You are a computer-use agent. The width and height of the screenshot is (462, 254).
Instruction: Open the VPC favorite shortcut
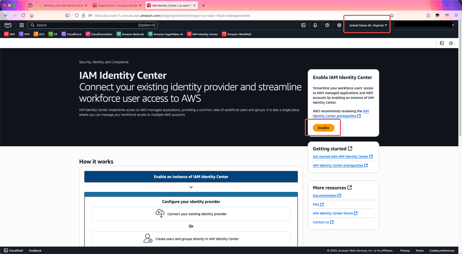(24, 34)
